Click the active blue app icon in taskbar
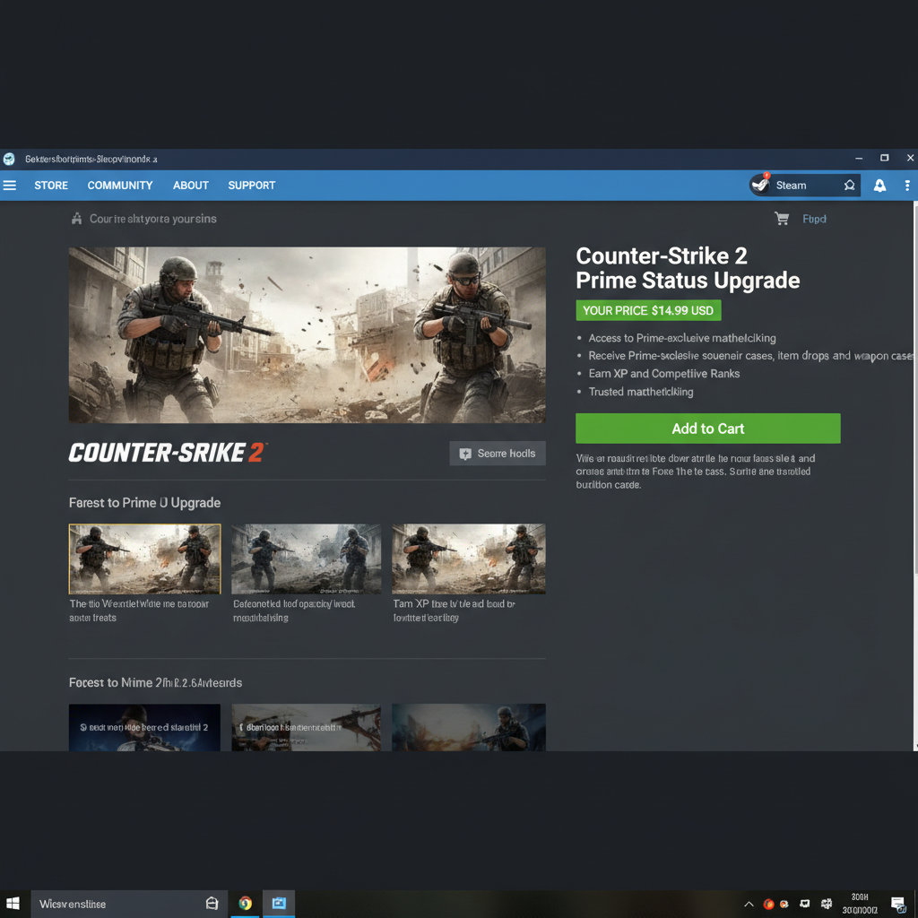 tap(279, 904)
